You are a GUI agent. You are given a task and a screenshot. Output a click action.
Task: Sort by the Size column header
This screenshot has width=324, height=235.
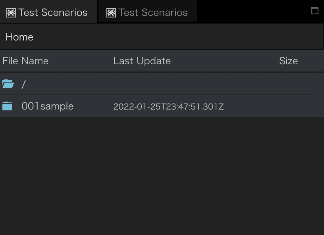[288, 61]
